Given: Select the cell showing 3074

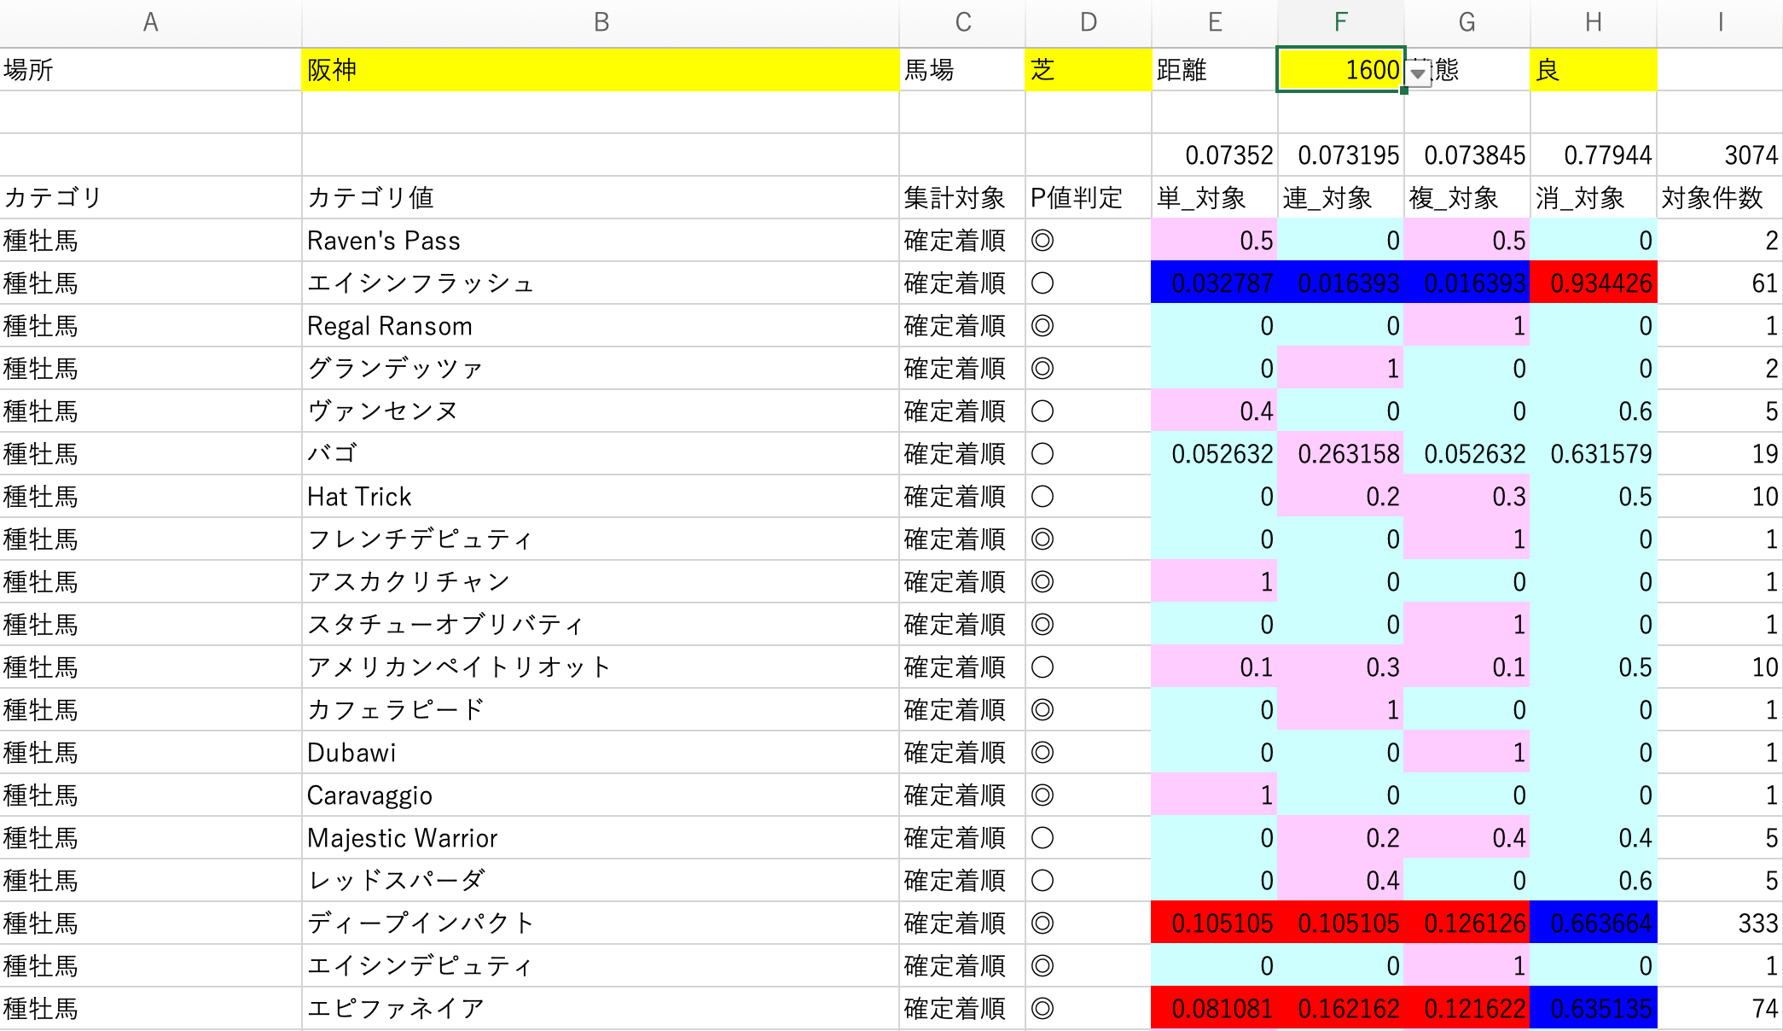Looking at the screenshot, I should pos(1718,154).
